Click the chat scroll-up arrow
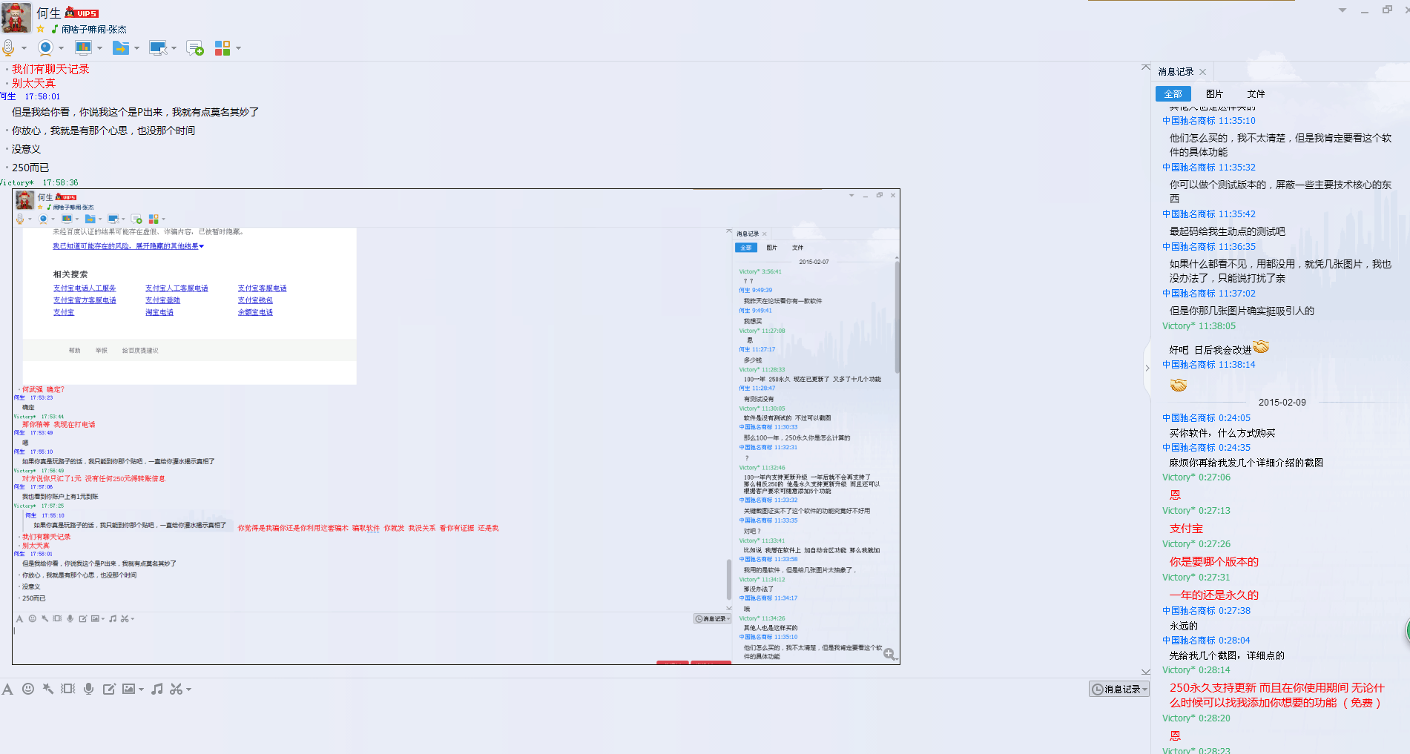The height and width of the screenshot is (754, 1410). coord(1146,67)
